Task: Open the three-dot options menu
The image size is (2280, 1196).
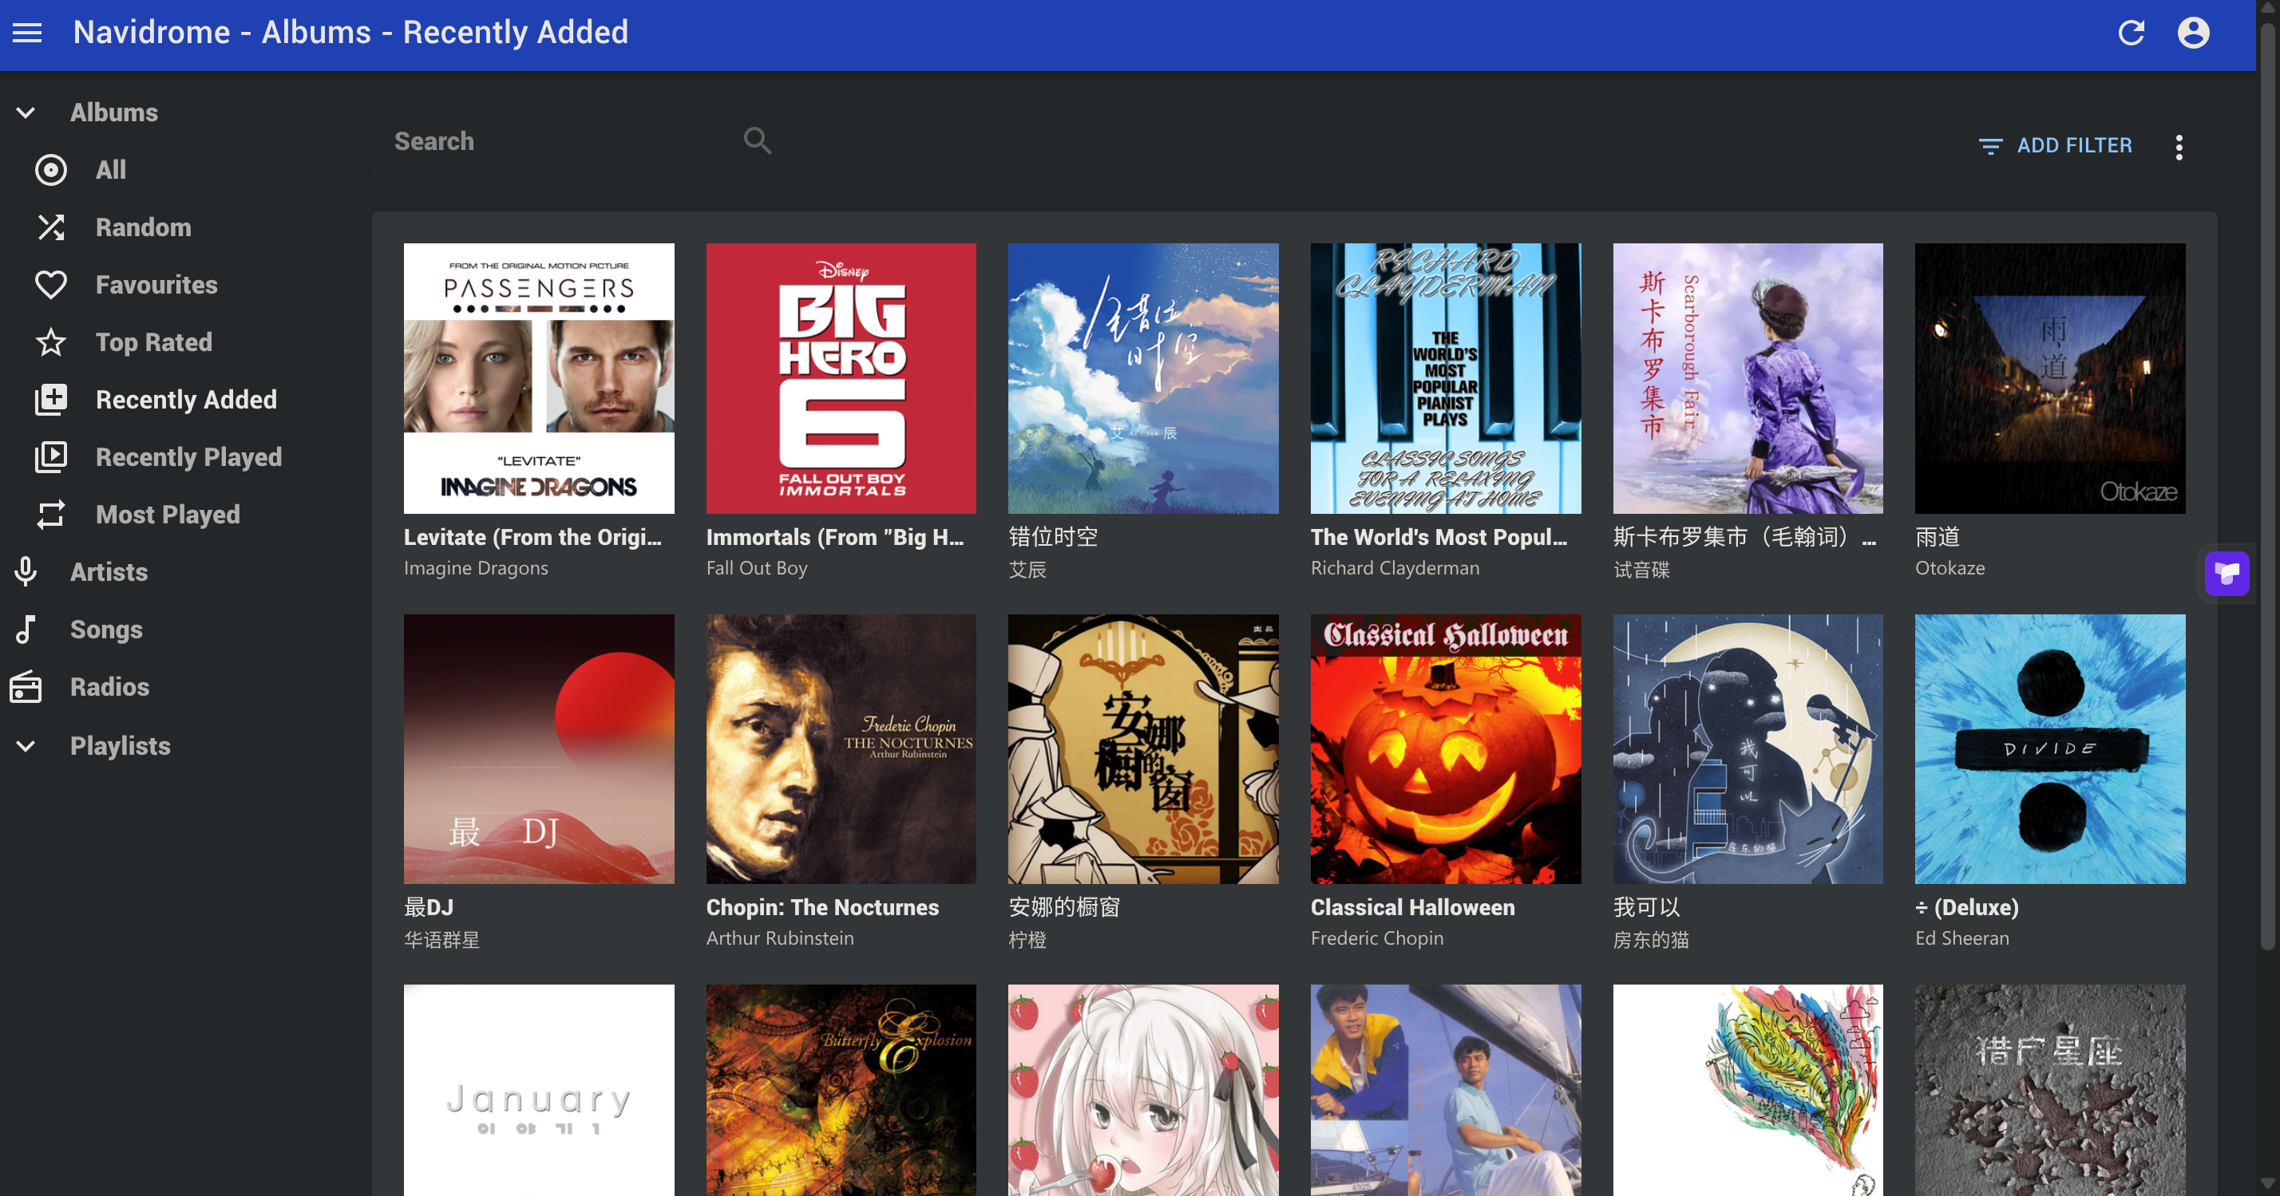Action: tap(2178, 147)
